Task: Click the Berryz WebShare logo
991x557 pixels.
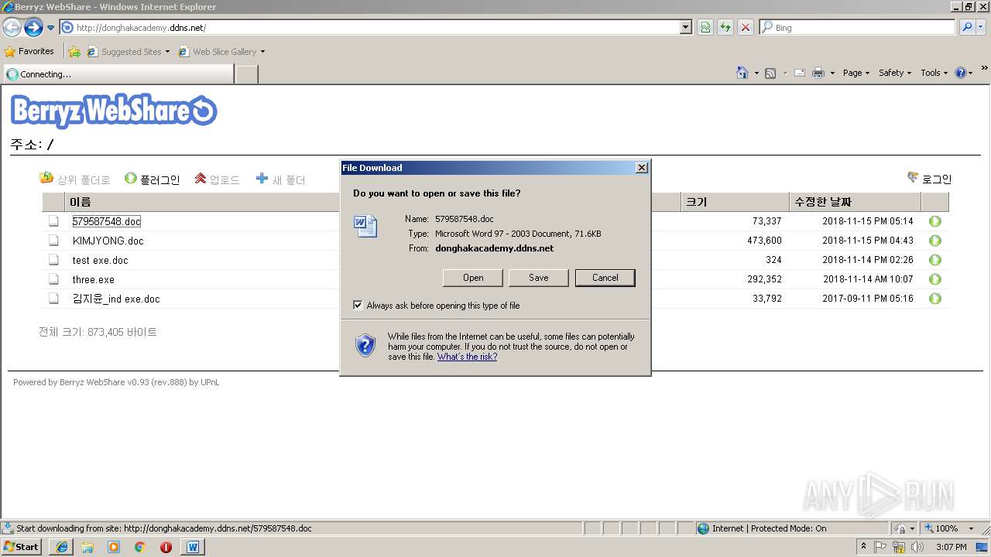Action: (x=114, y=111)
